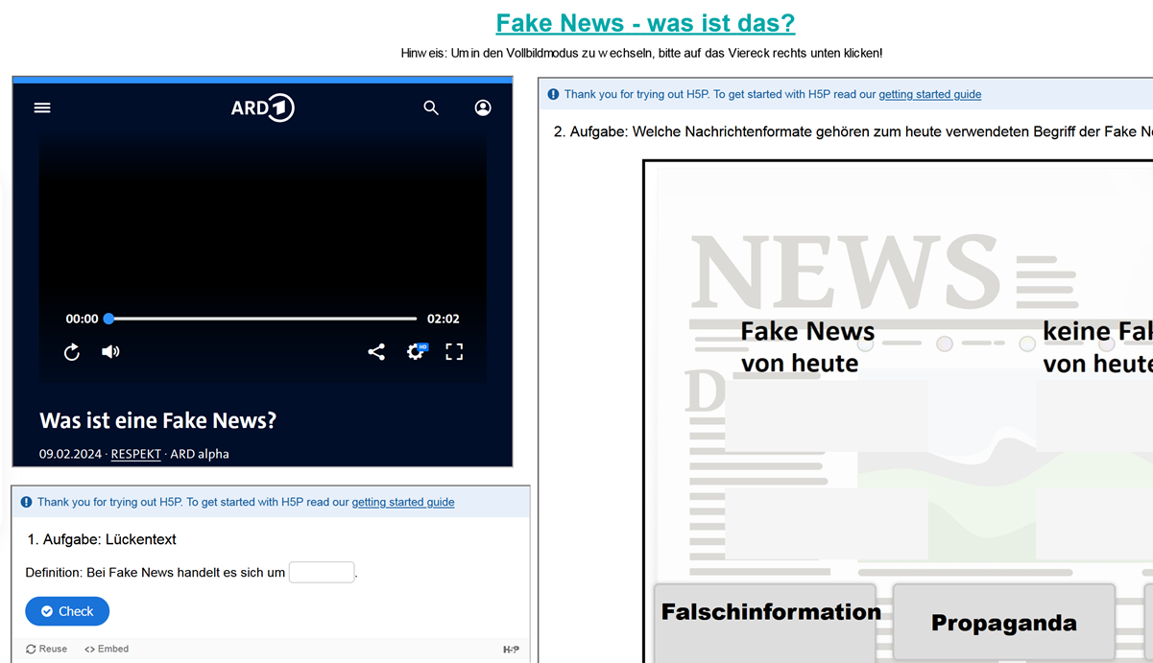Click the Embed link

[107, 649]
